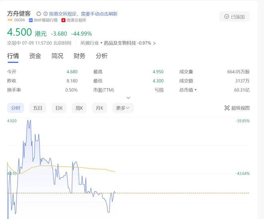Click the HK market tag

coord(10,20)
